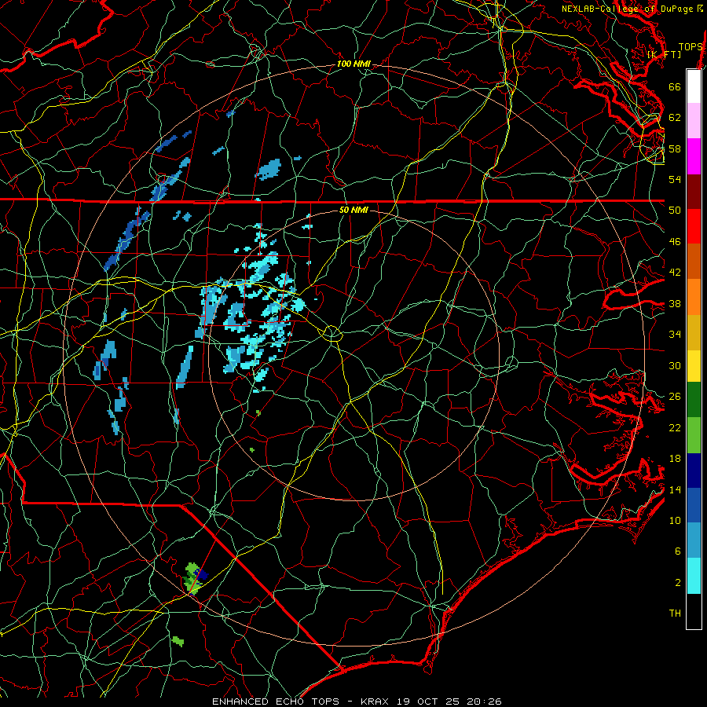
Task: Click the navy legend color block
Action: coord(694,471)
